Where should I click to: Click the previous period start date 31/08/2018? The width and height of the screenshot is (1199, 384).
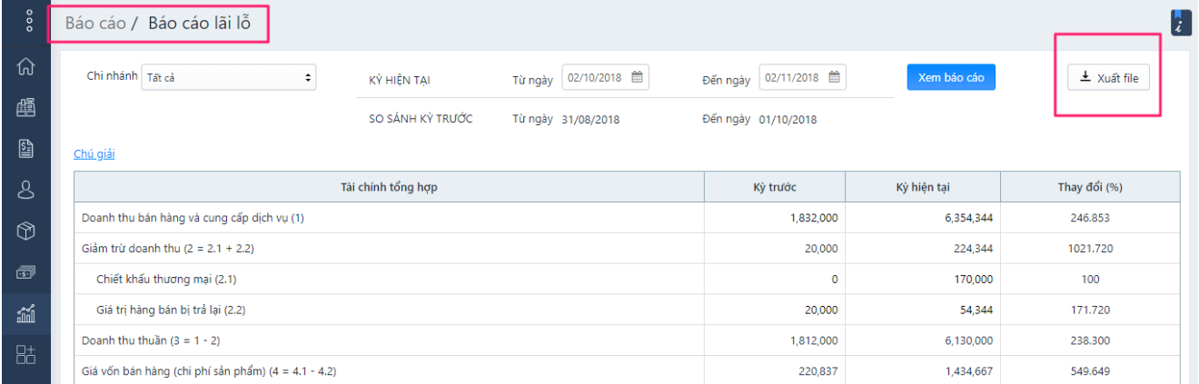591,119
